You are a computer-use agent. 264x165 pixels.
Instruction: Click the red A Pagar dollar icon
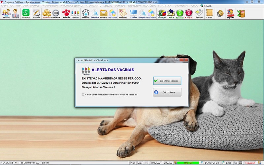tap(188, 14)
